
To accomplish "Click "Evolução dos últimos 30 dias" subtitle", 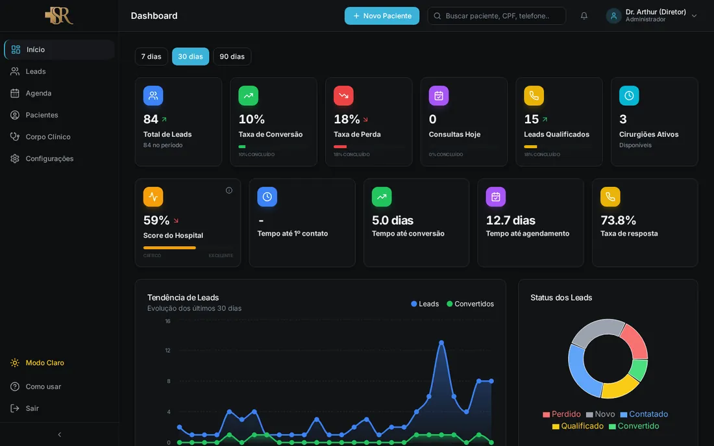I will 195,308.
